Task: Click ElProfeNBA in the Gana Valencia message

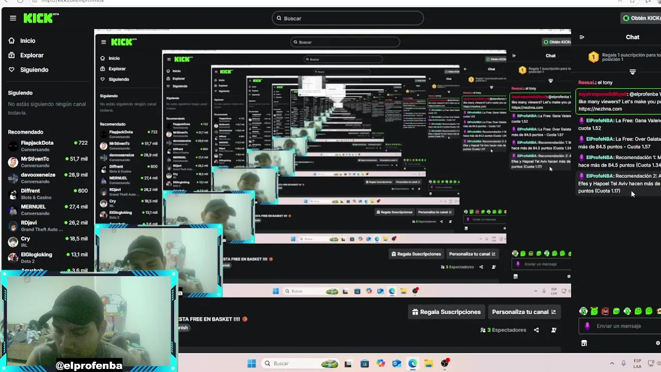Action: click(x=600, y=121)
